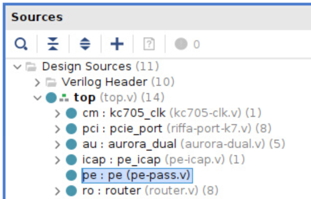311x199 pixels.
Task: Collapse the top (top.v) module
Action: click(38, 98)
